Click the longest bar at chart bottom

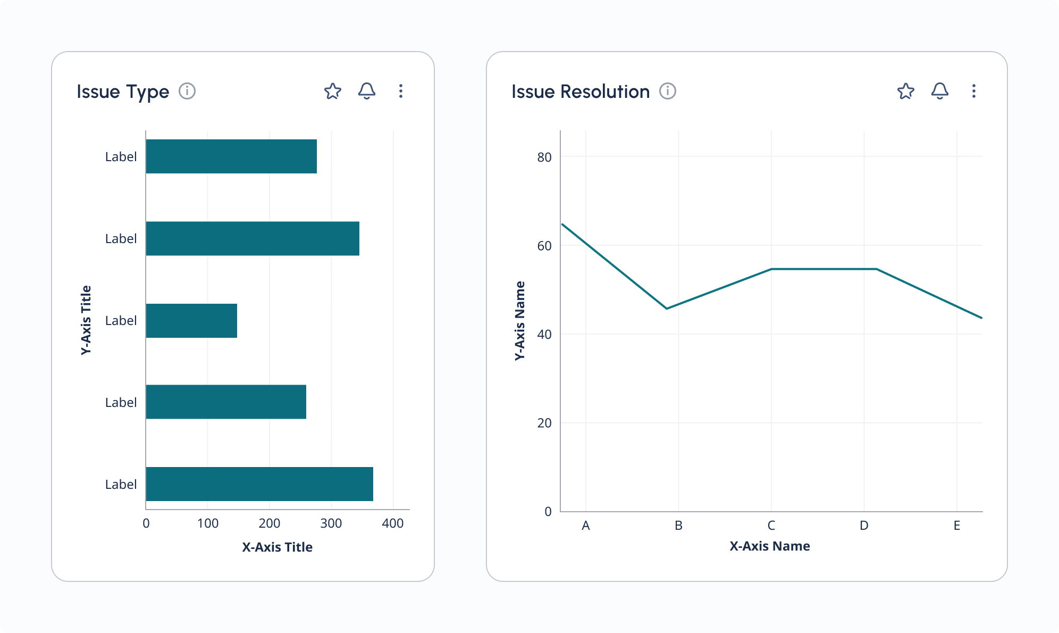pyautogui.click(x=259, y=484)
